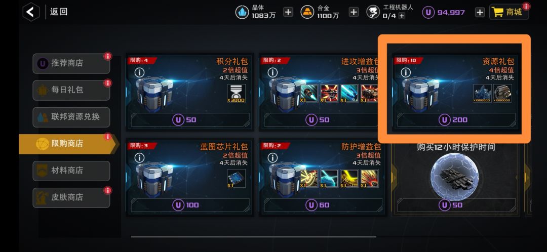Show info for 防护增益包 pack
Image resolution: width=547 pixels, height=252 pixels.
(x=272, y=157)
